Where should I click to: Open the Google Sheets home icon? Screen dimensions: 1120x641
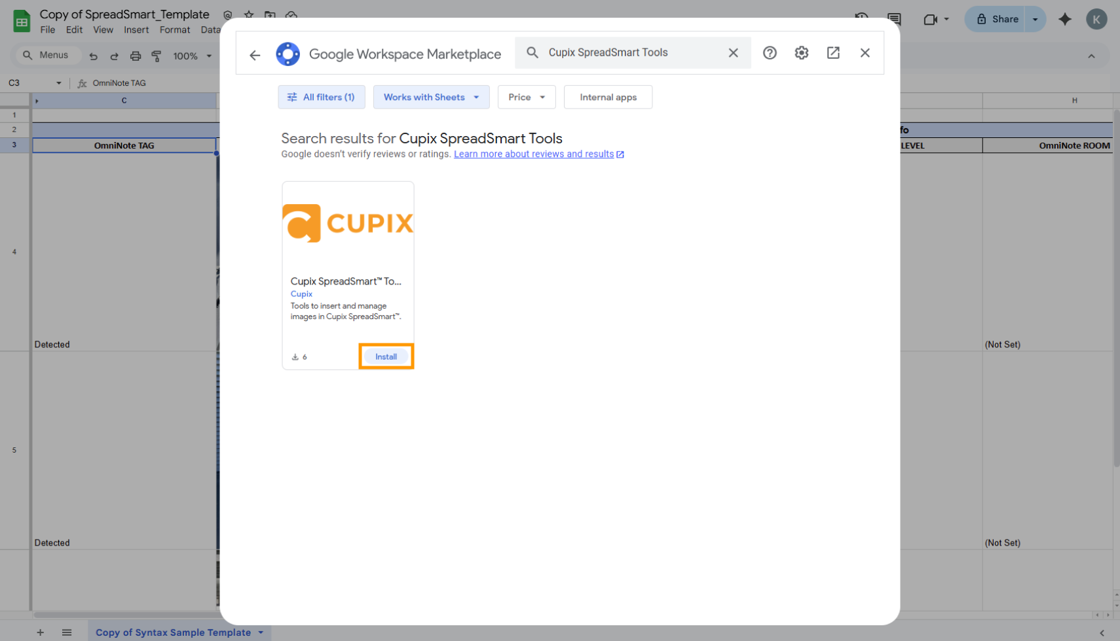pos(22,21)
